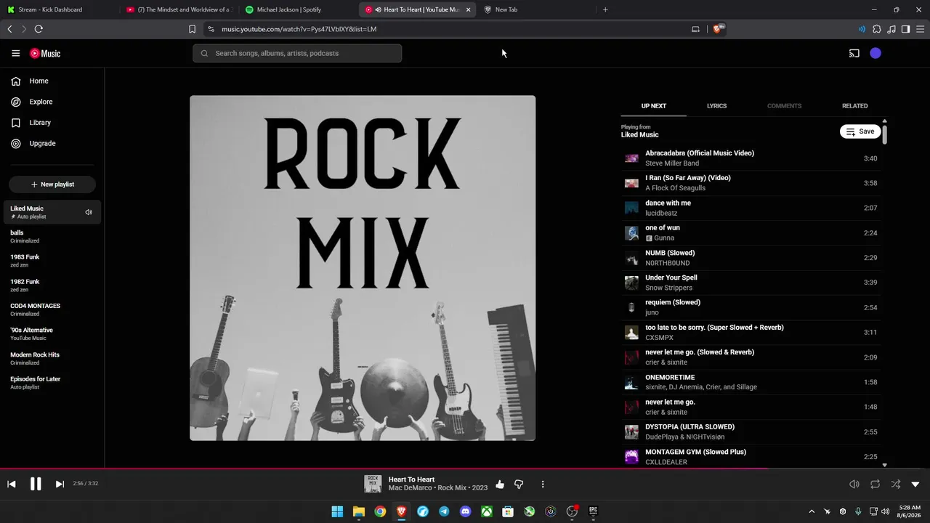Switch to the Related tab
930x523 pixels.
854,106
